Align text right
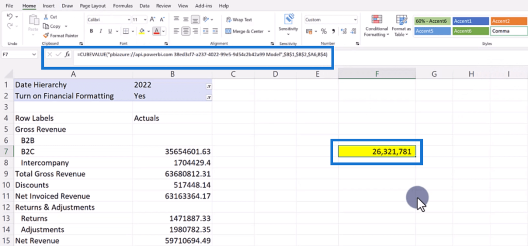528x246 pixels. 195,31
